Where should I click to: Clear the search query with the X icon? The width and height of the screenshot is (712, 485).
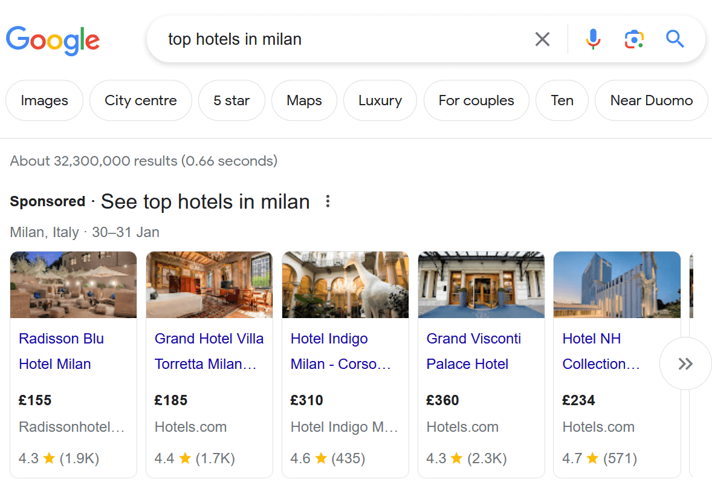click(542, 39)
